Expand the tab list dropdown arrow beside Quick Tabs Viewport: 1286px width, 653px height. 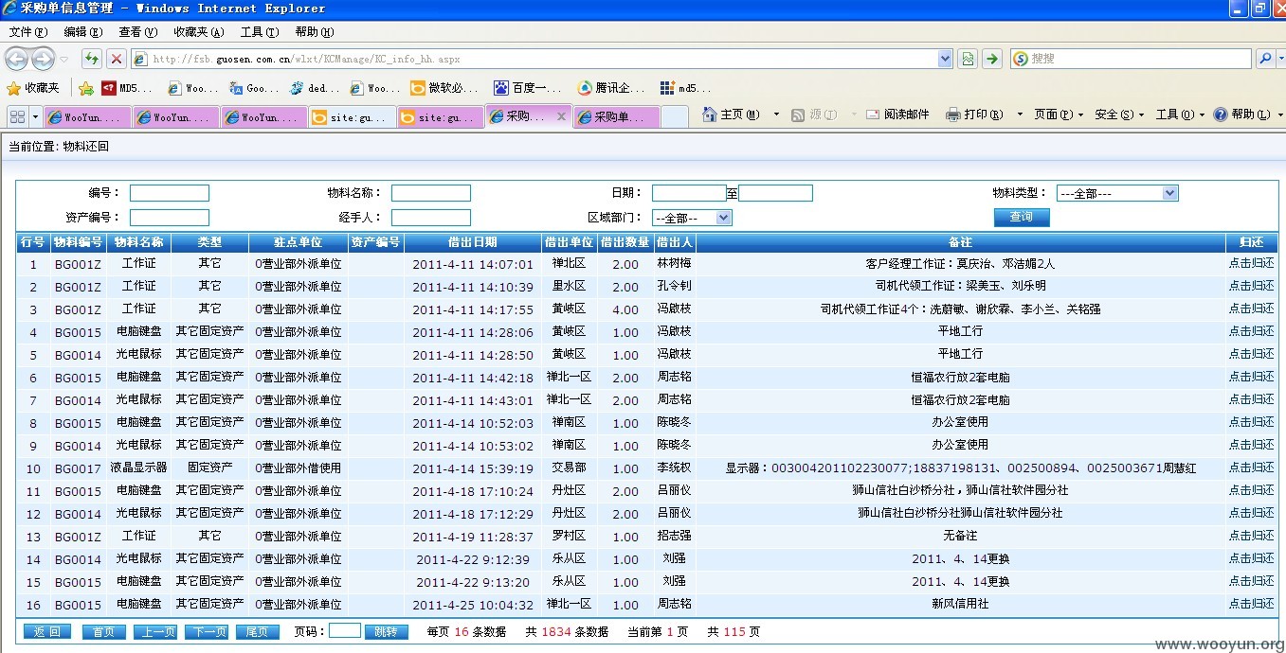(x=36, y=115)
